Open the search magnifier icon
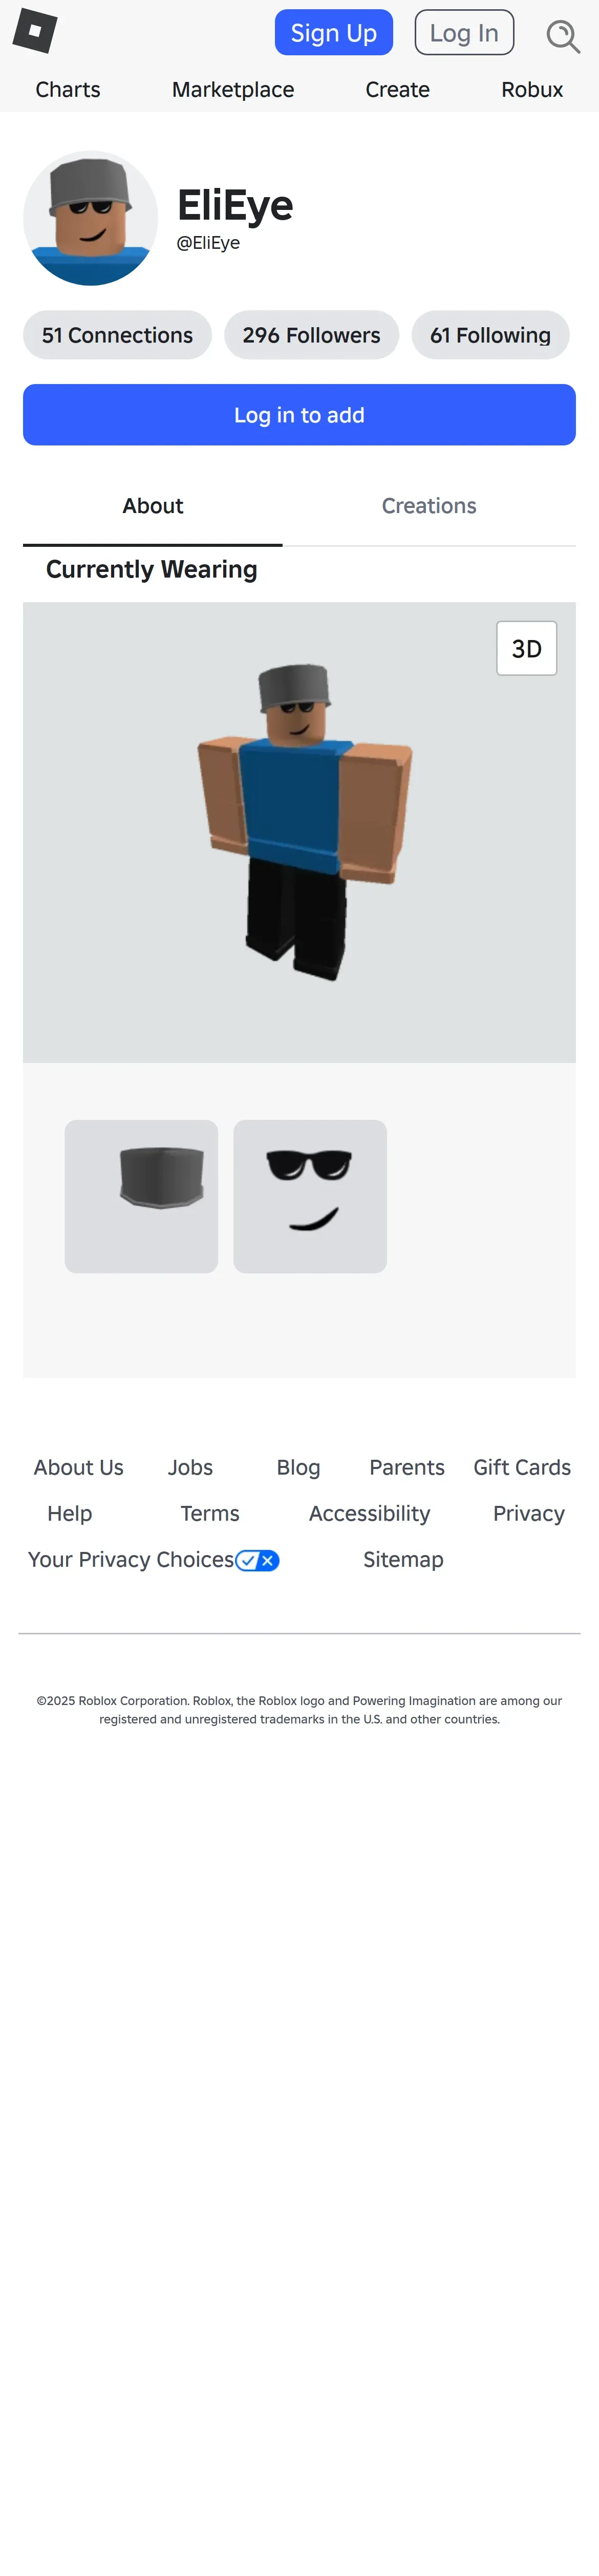This screenshot has height=2576, width=599. [x=563, y=36]
